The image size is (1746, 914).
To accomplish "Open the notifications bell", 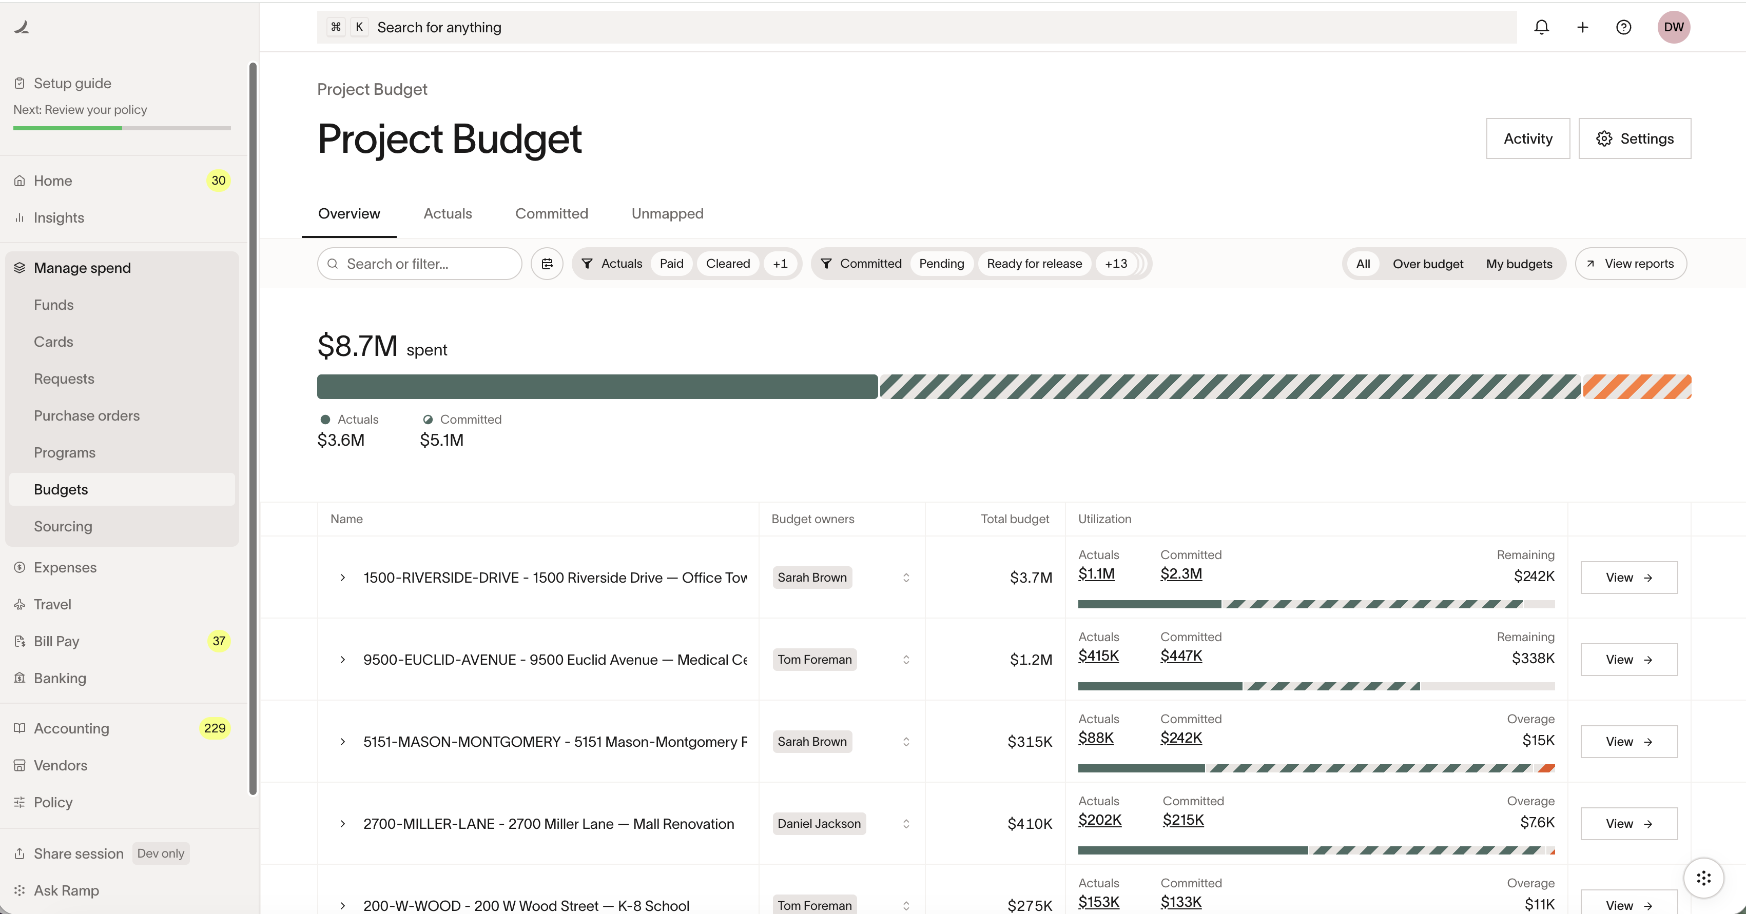I will pyautogui.click(x=1541, y=27).
